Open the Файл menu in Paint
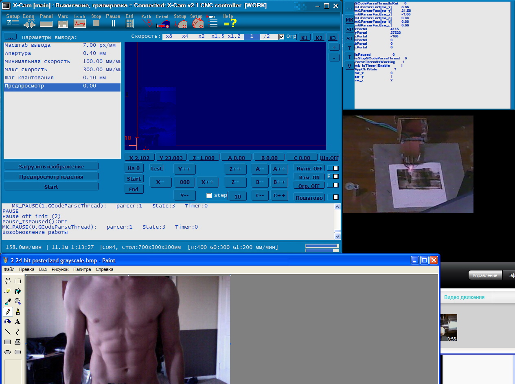 9,269
